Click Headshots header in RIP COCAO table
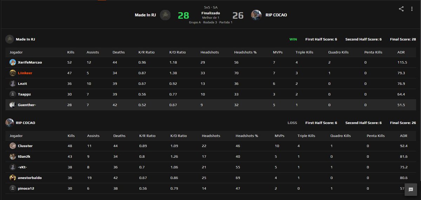421x200 pixels. 211,136
